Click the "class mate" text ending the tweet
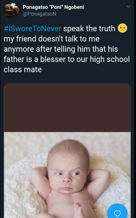Screen dimensions: 136x218 [x=23, y=69]
